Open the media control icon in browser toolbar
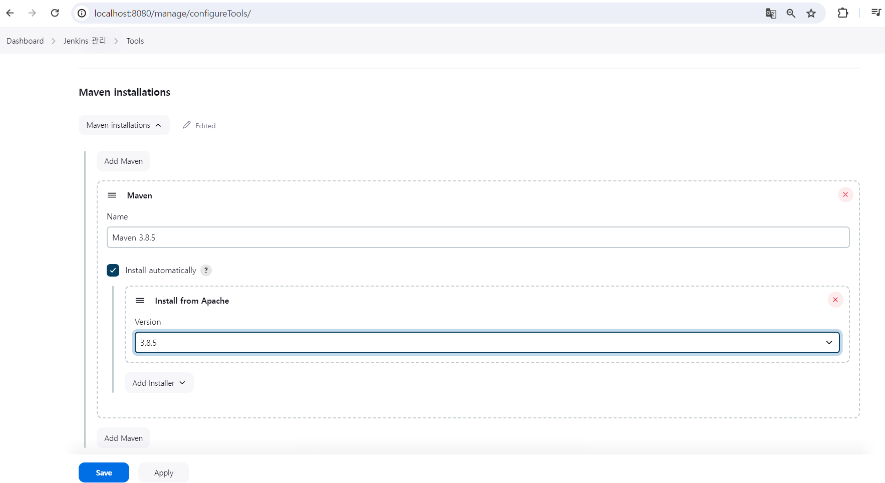 tap(876, 13)
